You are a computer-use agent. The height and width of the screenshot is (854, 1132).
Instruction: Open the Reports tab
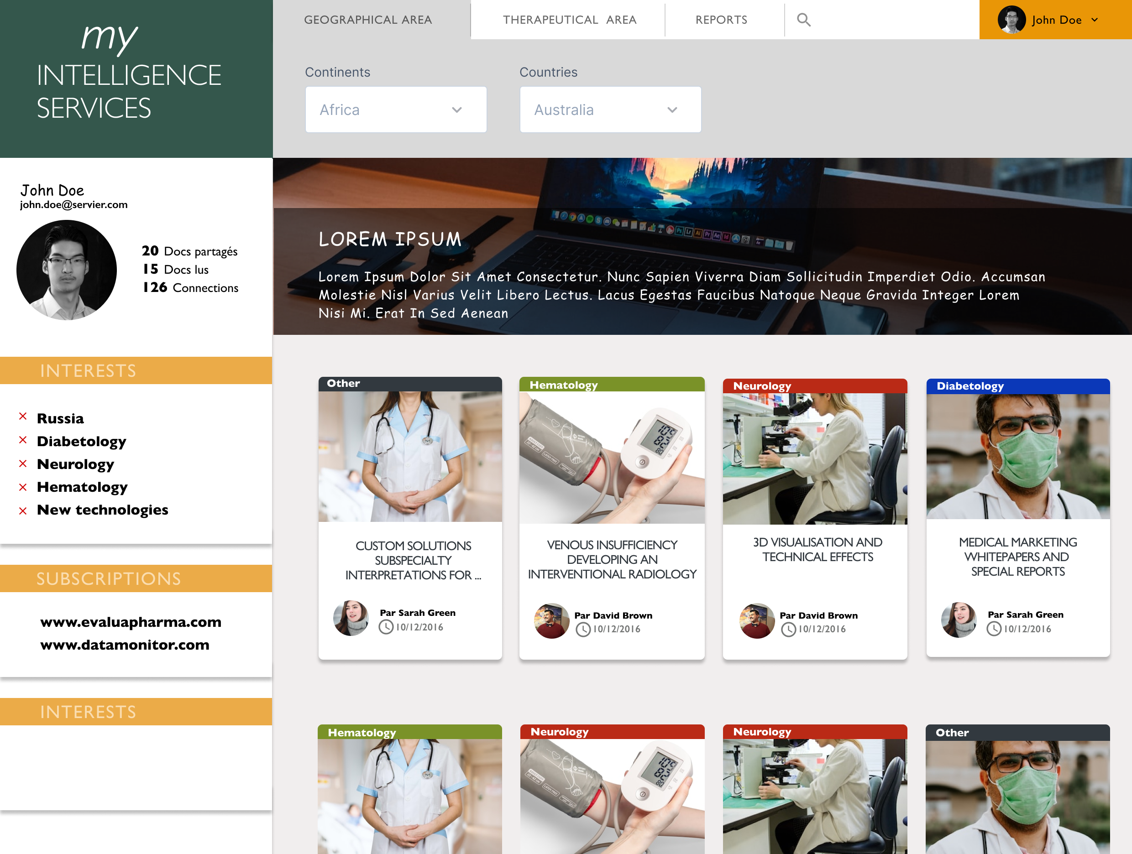721,20
